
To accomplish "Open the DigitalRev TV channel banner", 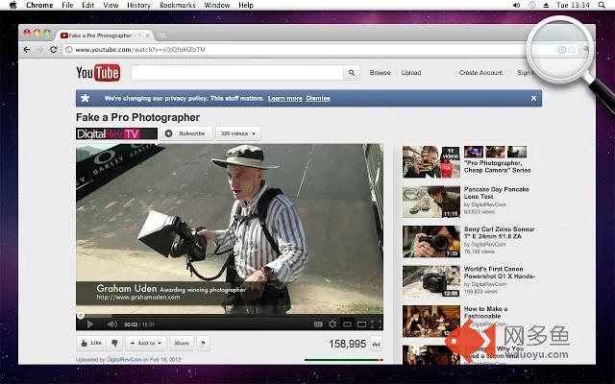I will pyautogui.click(x=116, y=133).
